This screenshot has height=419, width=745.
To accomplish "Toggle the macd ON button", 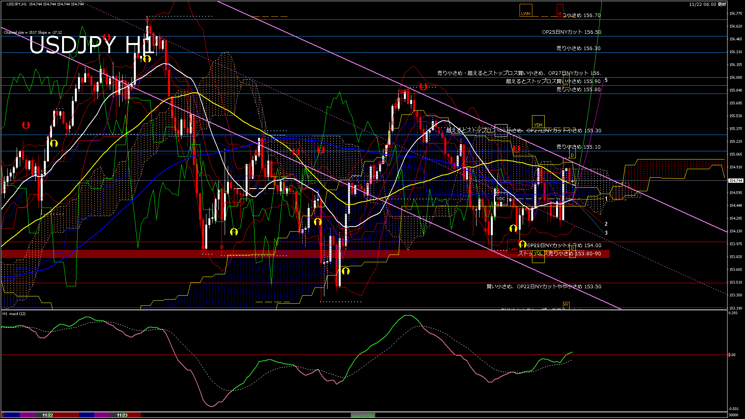I will 363,416.
